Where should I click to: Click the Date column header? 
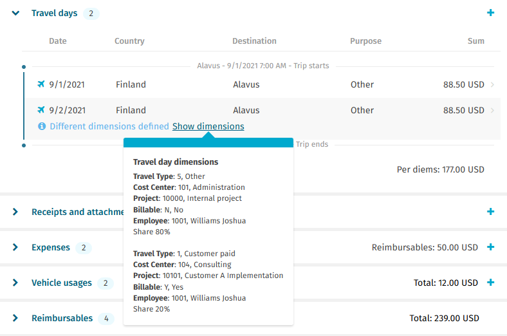coord(58,41)
